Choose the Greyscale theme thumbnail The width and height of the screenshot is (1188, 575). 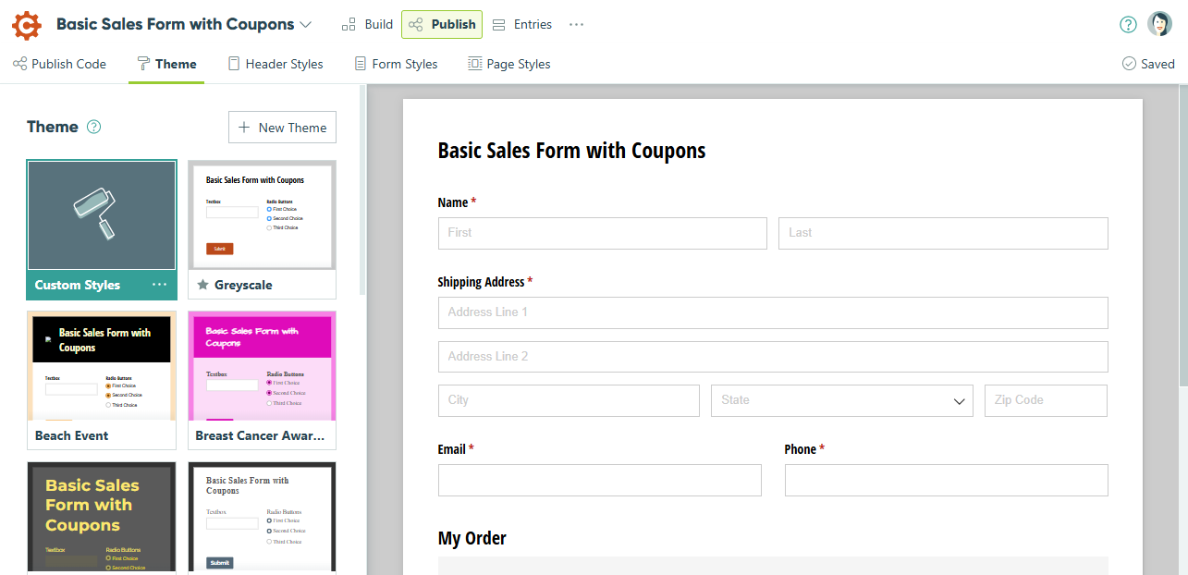[x=262, y=215]
